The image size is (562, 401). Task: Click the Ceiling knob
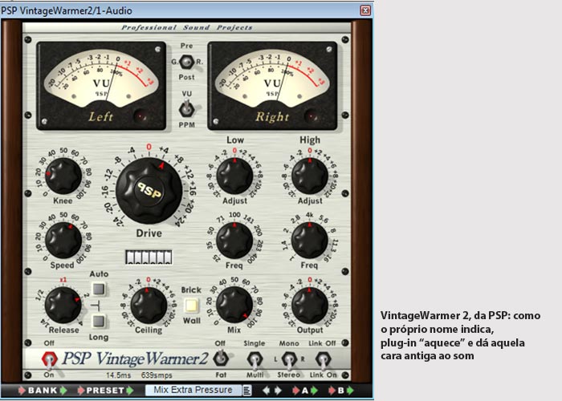[x=149, y=305]
